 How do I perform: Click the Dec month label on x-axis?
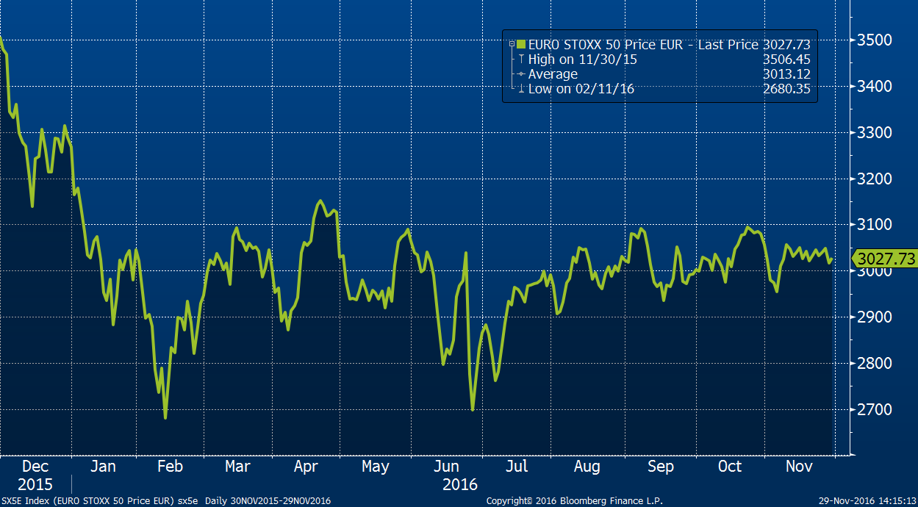35,467
